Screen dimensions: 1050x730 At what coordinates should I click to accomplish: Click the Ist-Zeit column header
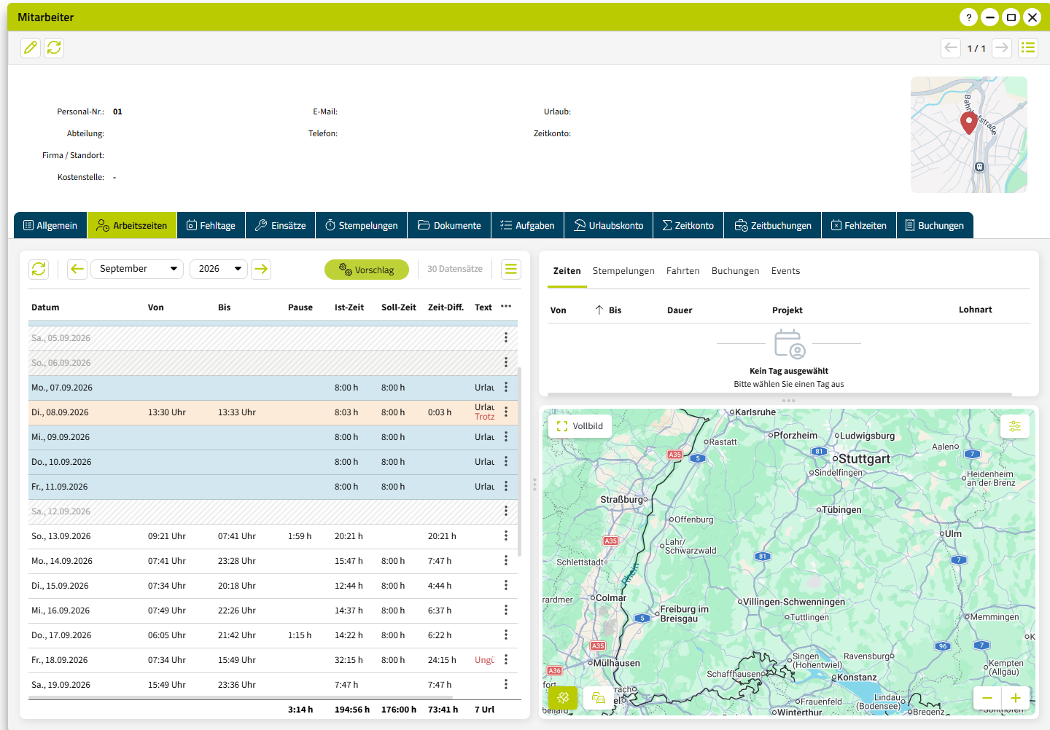point(349,307)
